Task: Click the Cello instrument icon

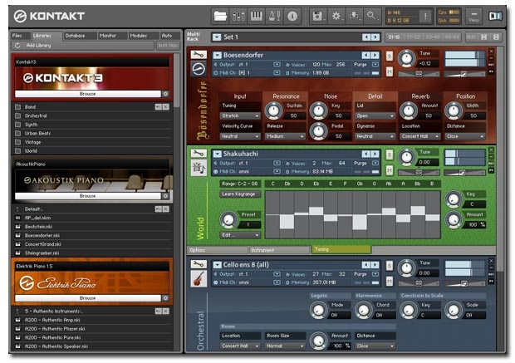Action: click(199, 278)
